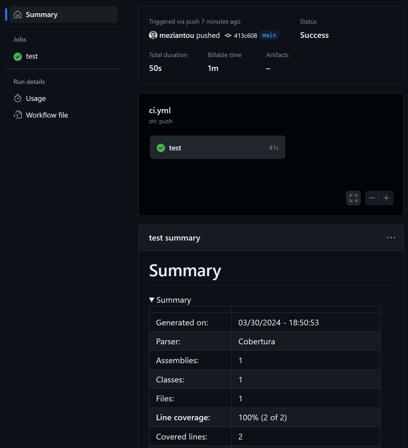The image size is (408, 448).
Task: Zoom out the workflow graph
Action: pos(372,198)
